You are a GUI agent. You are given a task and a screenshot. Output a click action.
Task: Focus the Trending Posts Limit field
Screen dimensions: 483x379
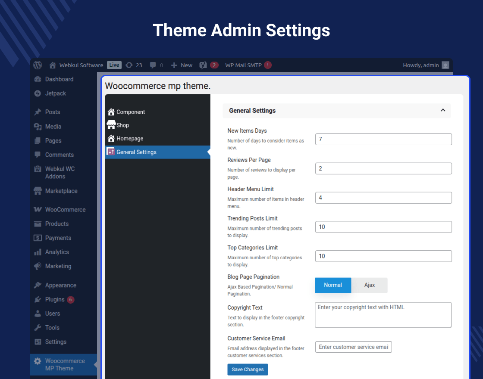[383, 227]
